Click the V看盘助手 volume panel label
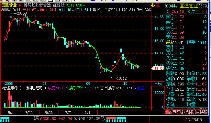The height and width of the screenshot is (123, 211). (13, 88)
